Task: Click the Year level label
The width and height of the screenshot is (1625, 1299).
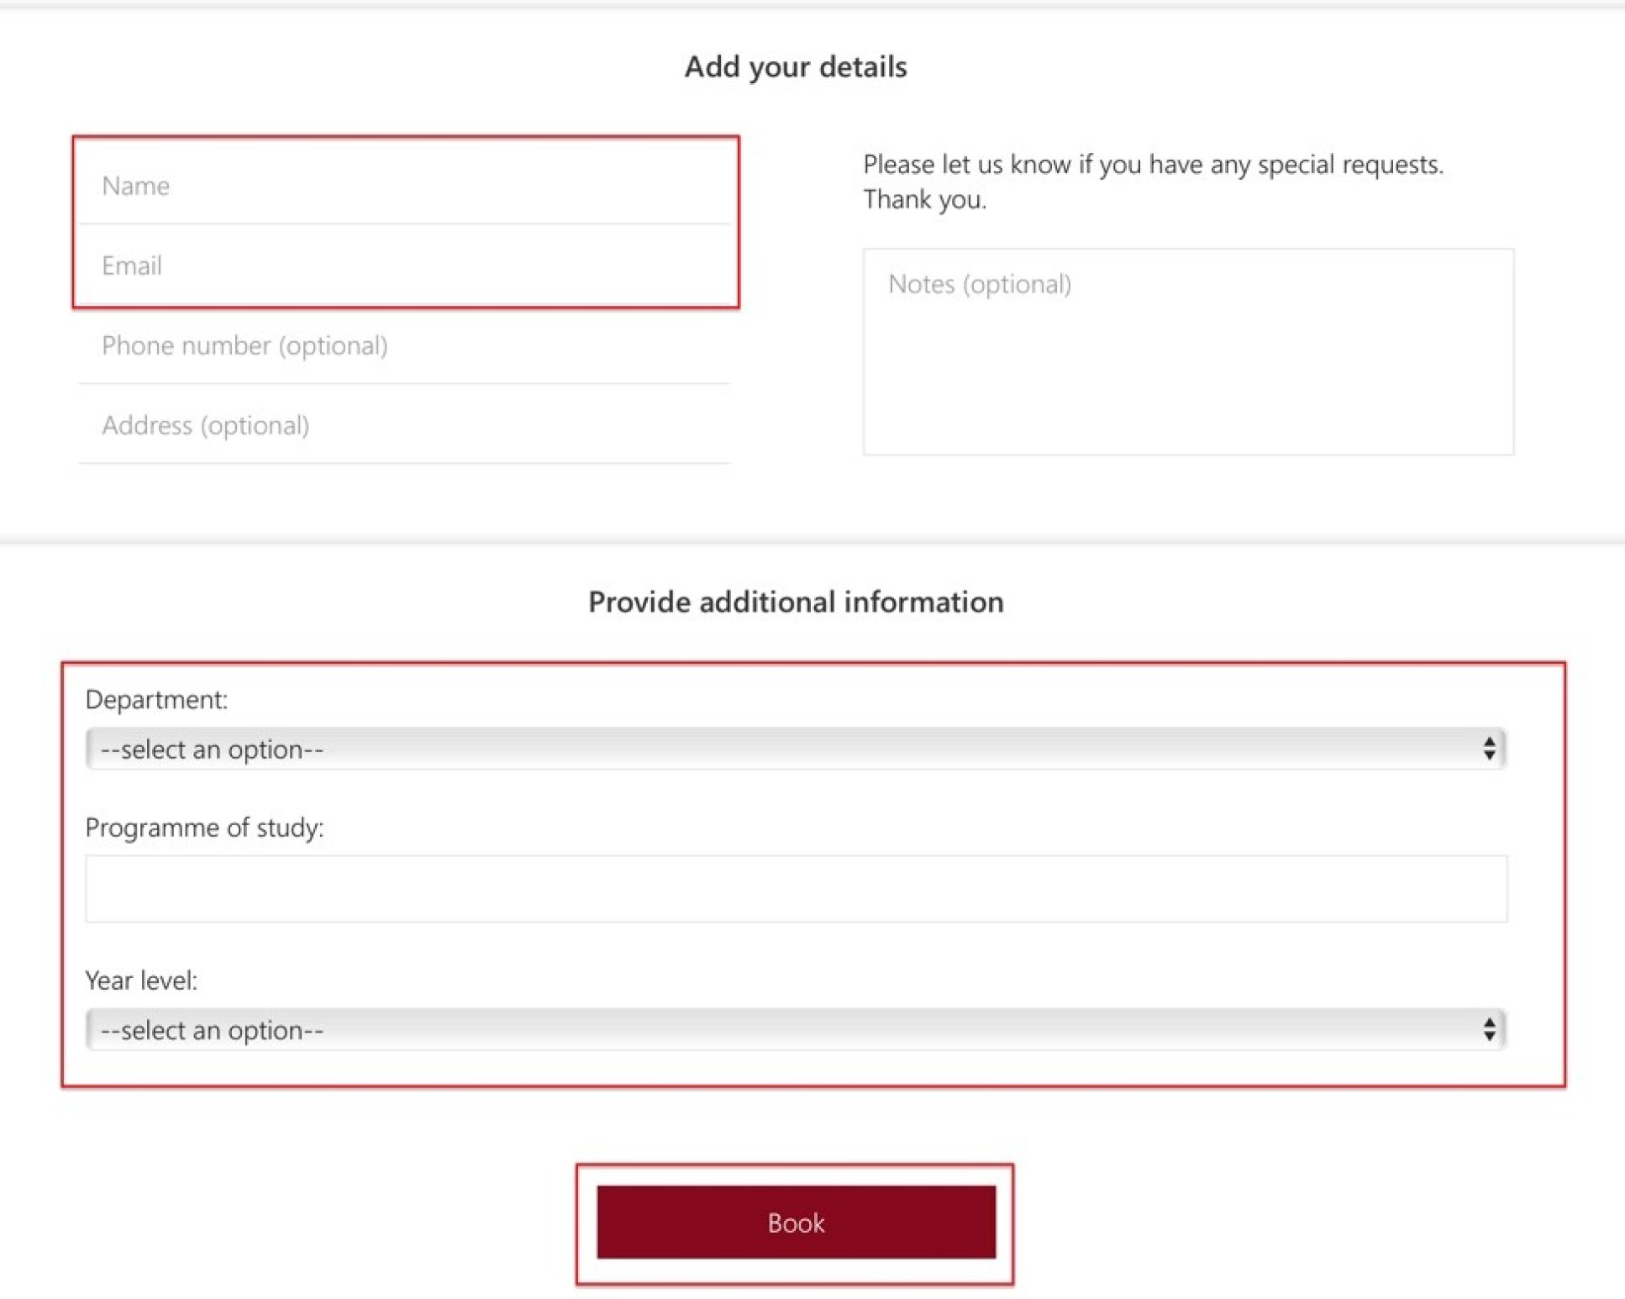Action: [x=141, y=981]
